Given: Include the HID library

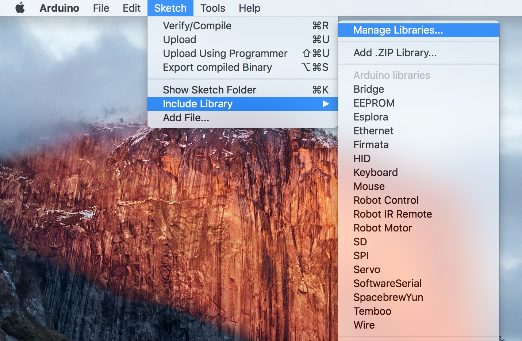Looking at the screenshot, I should (419, 158).
